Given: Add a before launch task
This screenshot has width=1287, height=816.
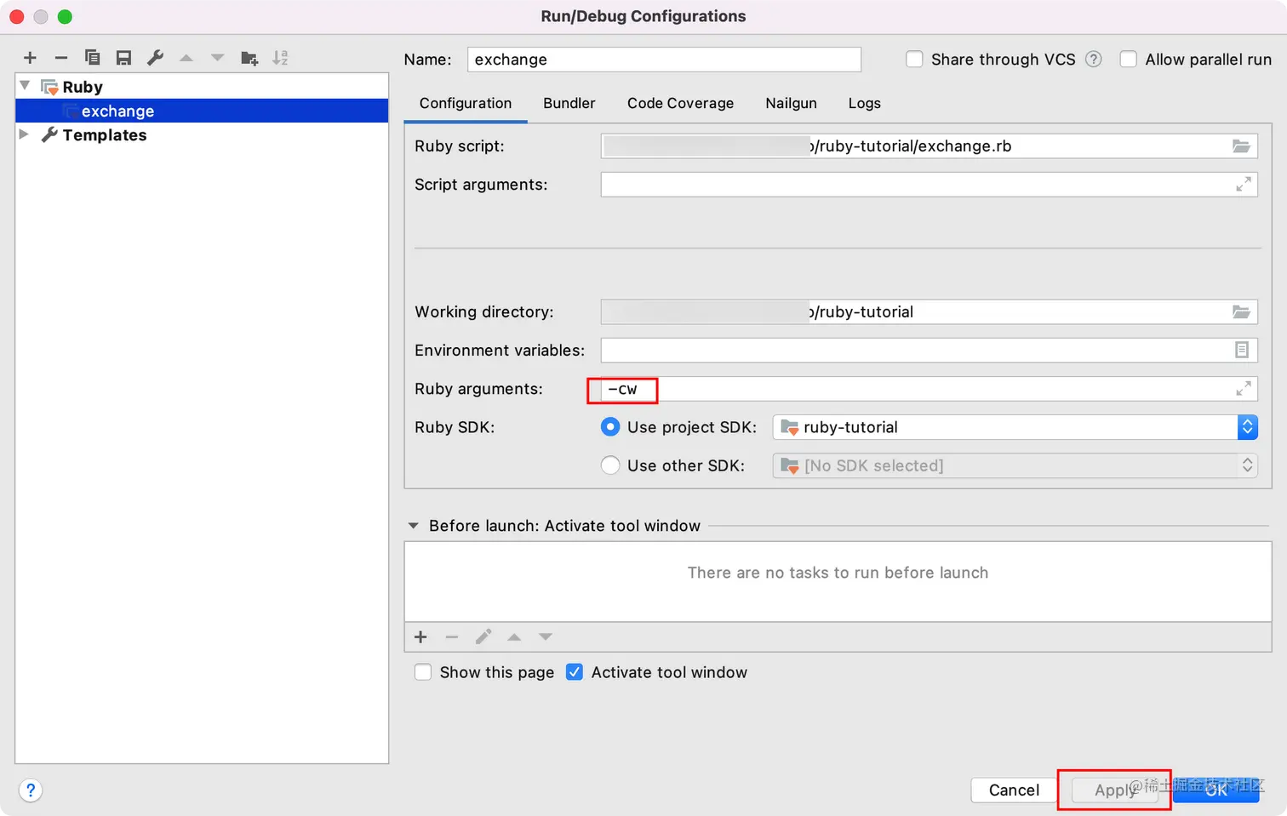Looking at the screenshot, I should tap(420, 636).
